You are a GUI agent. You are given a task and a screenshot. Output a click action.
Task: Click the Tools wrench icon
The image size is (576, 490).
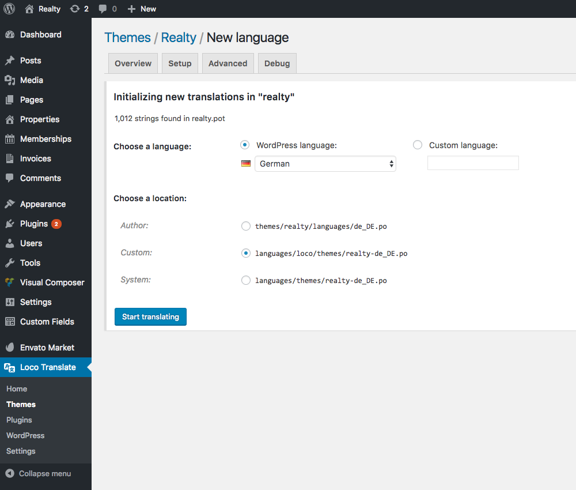coord(10,263)
